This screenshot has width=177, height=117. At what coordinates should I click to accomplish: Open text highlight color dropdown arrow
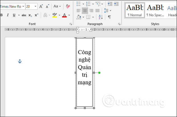(59, 15)
